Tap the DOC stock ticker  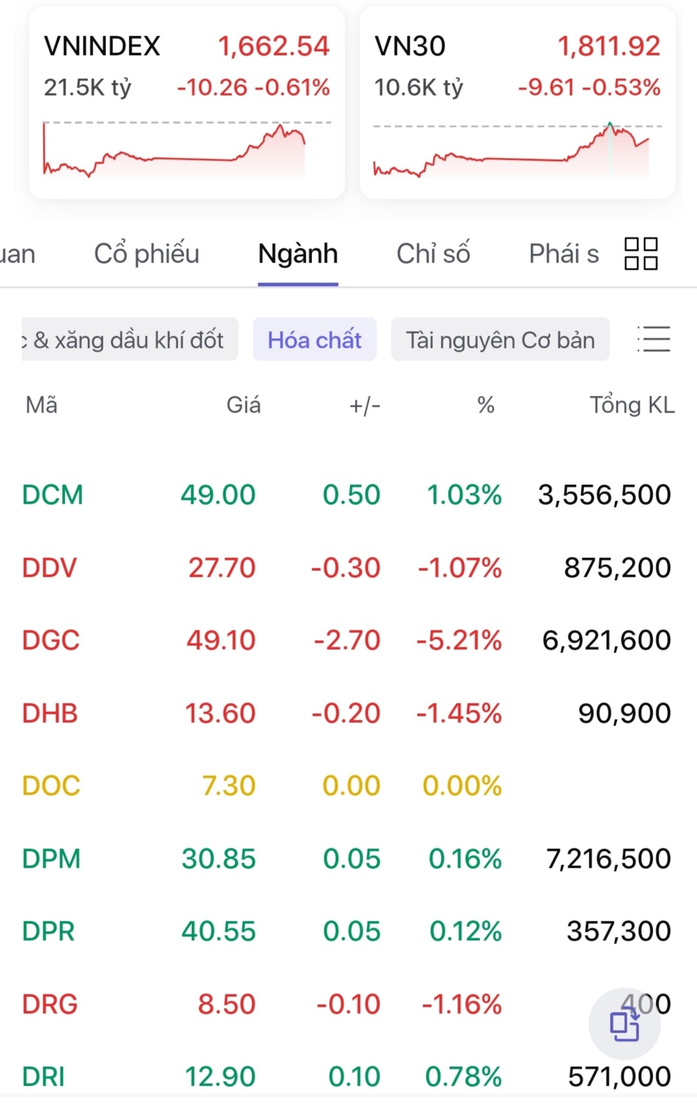point(52,786)
